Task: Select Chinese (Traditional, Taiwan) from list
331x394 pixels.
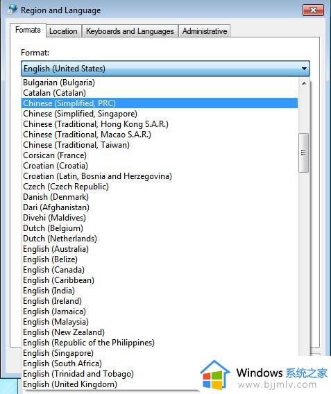Action: (160, 145)
